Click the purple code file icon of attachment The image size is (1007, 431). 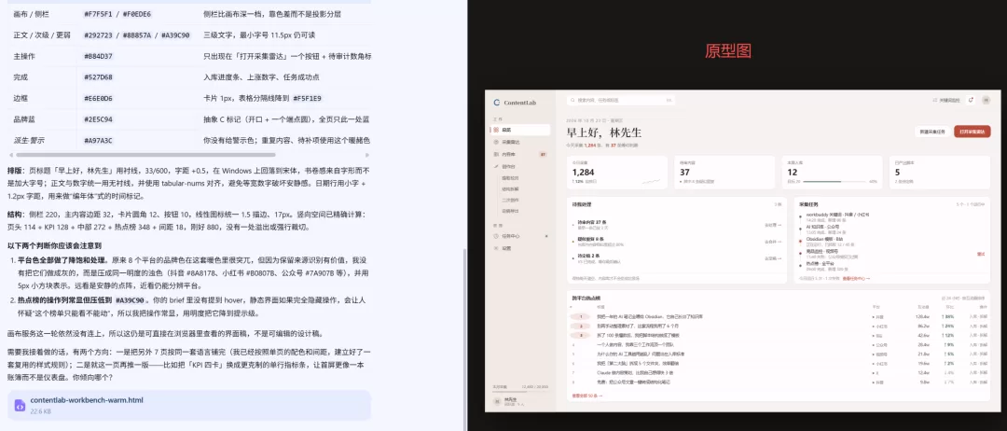pyautogui.click(x=20, y=405)
